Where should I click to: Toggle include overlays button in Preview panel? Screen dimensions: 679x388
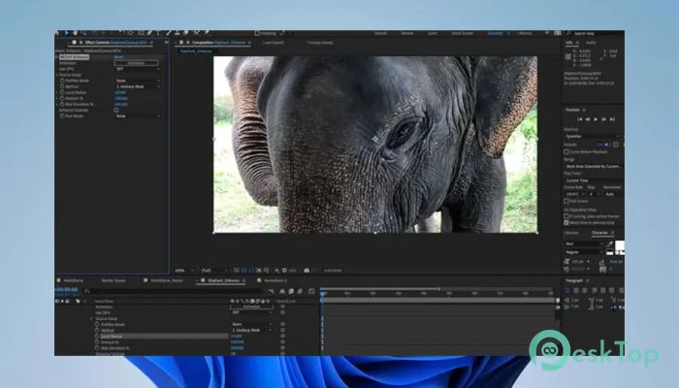pyautogui.click(x=616, y=145)
